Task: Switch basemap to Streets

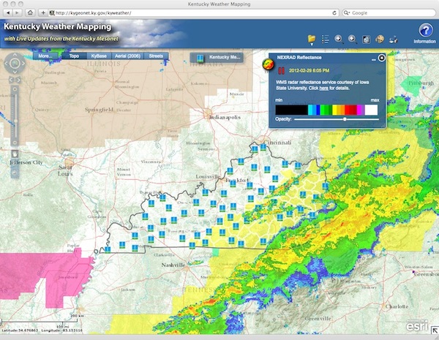Action: click(x=156, y=56)
